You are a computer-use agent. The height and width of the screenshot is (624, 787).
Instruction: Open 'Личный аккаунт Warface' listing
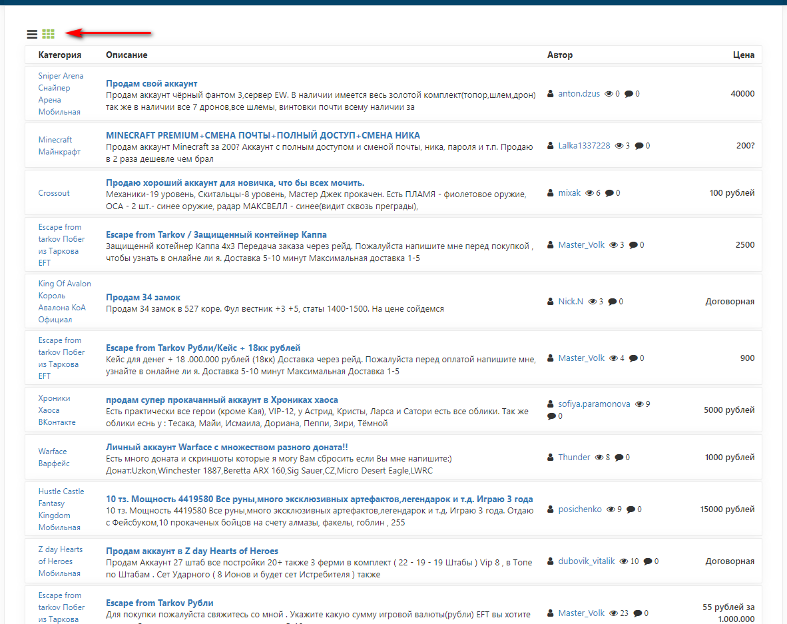pos(227,447)
